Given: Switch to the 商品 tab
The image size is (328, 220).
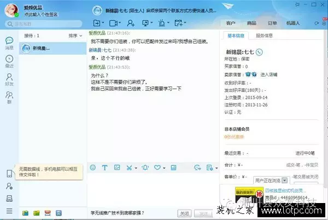Looking at the screenshot, I should [x=251, y=23].
